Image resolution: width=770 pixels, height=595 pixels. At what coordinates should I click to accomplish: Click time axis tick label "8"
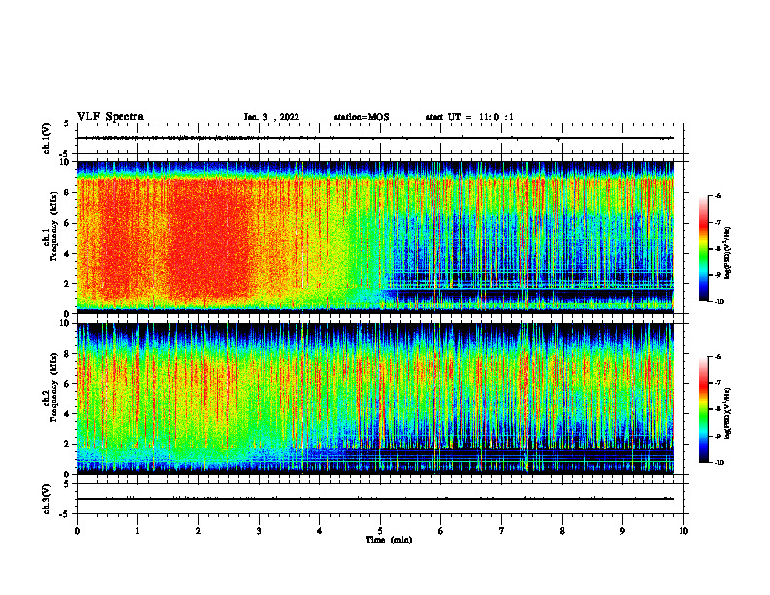tap(562, 531)
